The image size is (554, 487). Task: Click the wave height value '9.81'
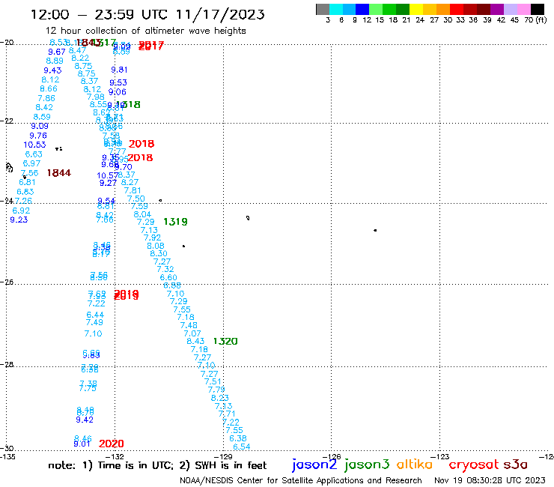119,70
